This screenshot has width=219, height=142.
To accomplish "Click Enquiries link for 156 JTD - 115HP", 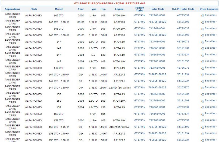I will 211,127.
